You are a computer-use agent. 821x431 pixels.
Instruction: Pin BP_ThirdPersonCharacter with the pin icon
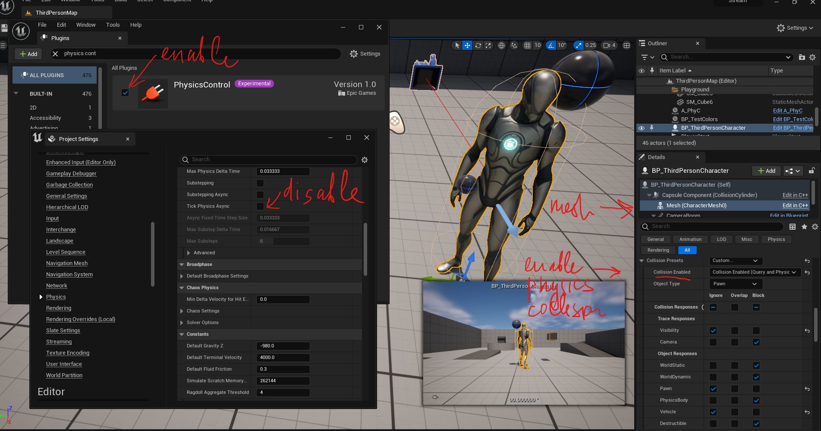coord(652,128)
